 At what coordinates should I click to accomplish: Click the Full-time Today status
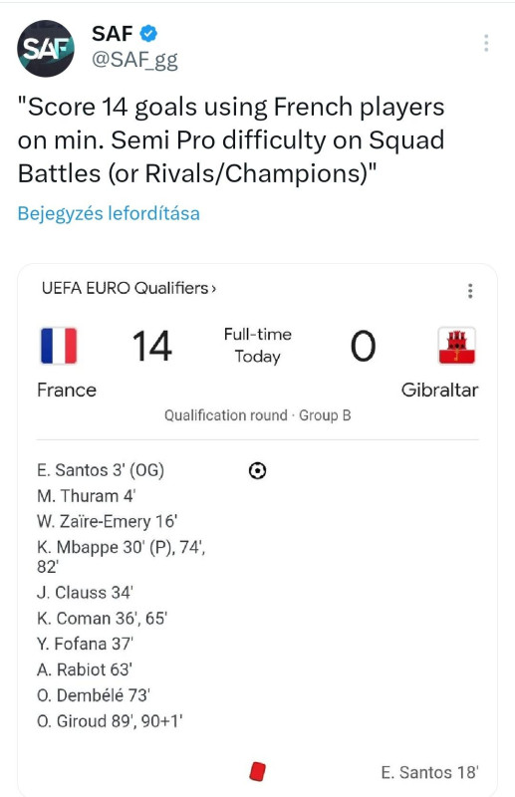(258, 345)
